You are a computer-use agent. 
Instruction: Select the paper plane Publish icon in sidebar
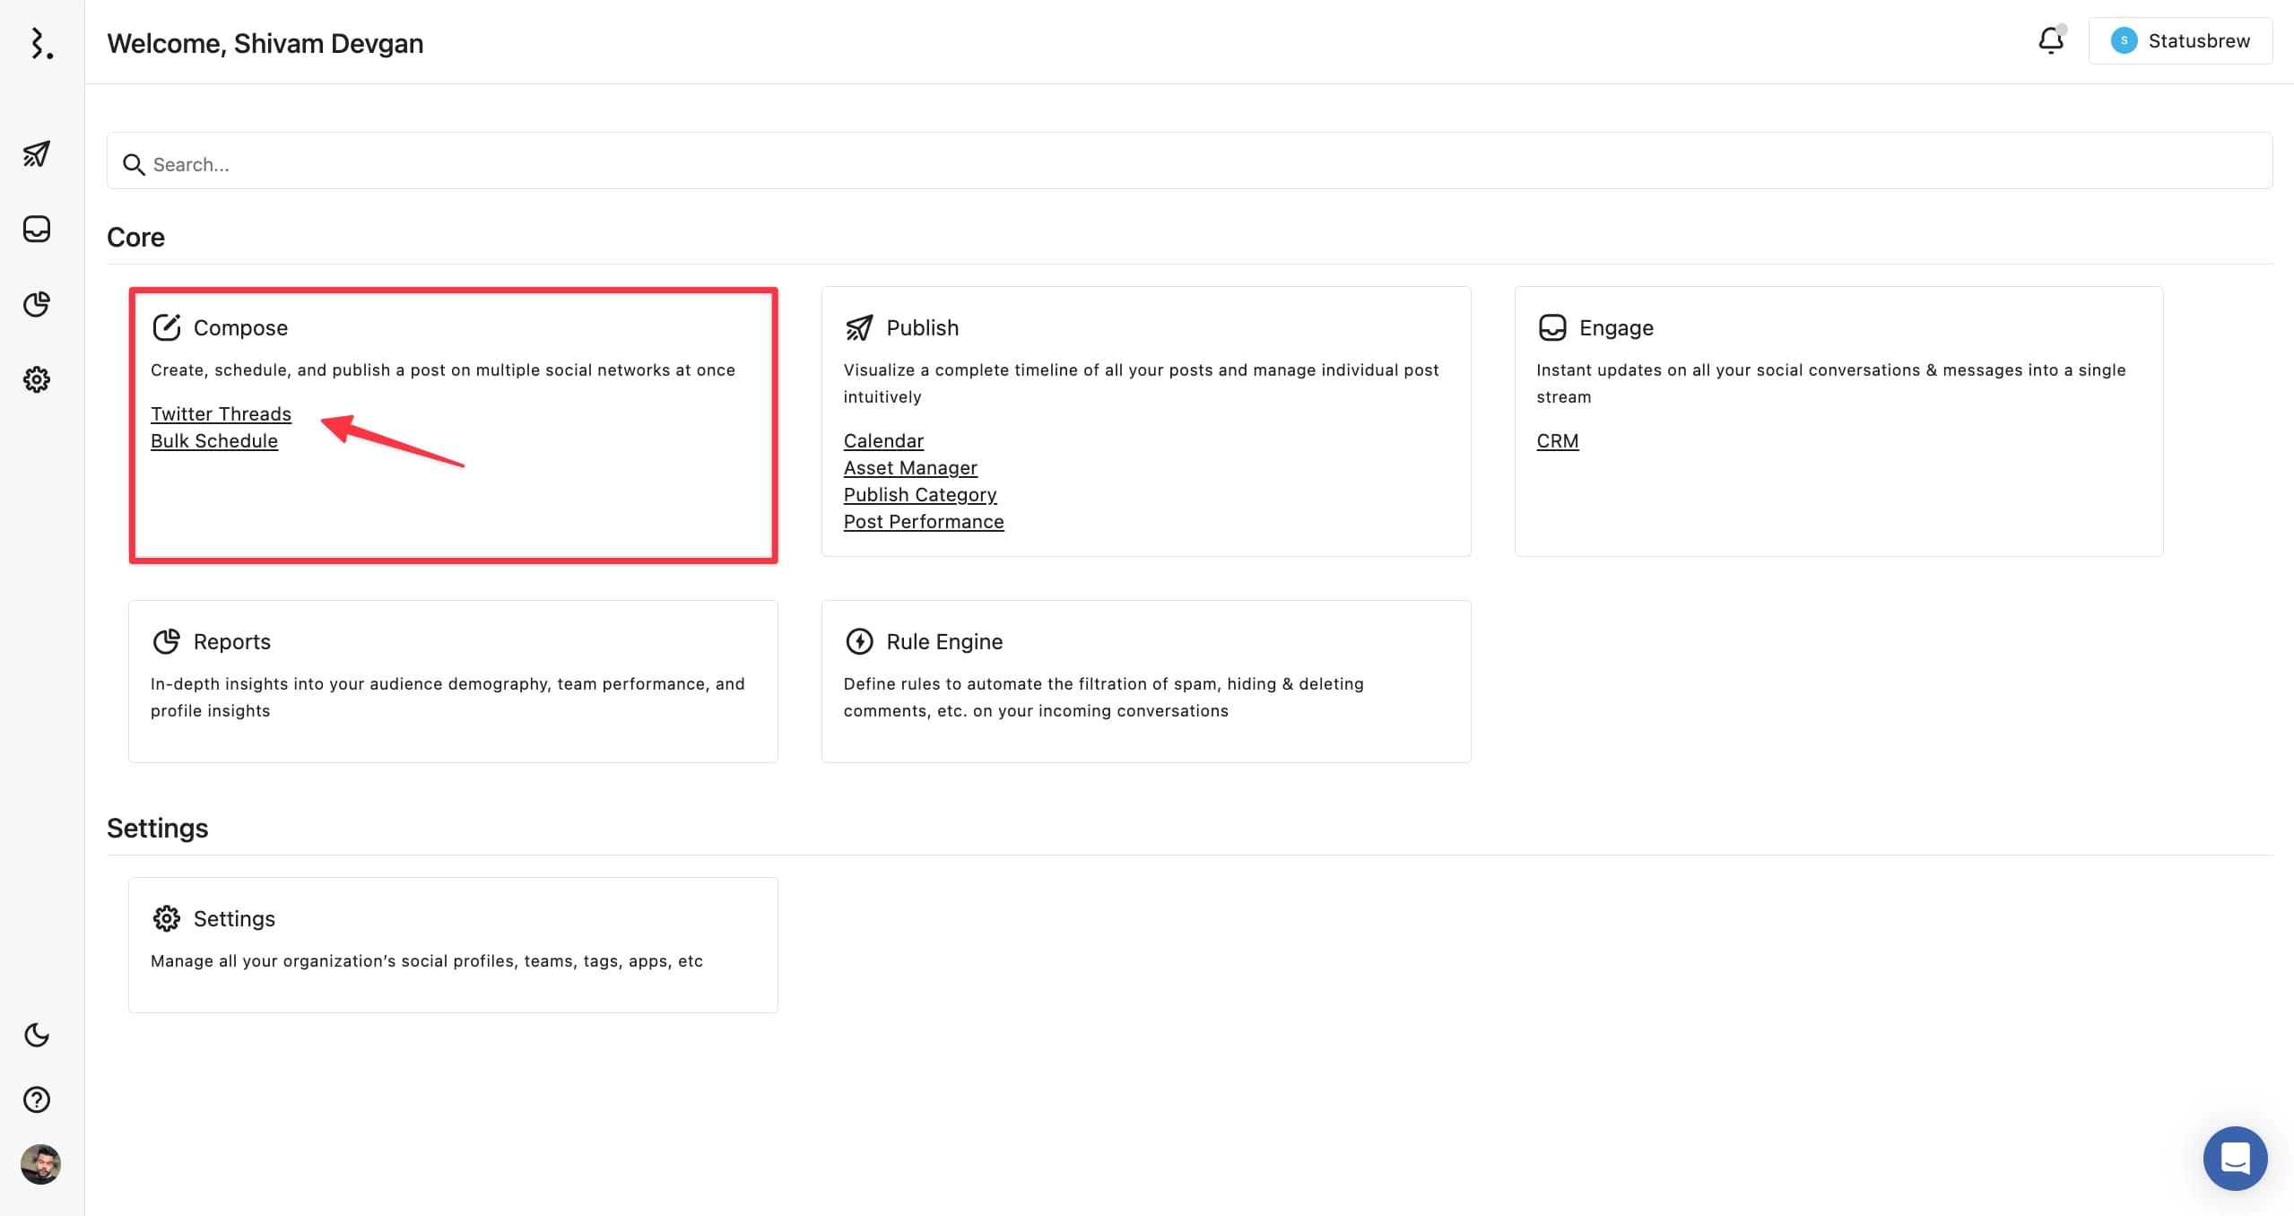click(x=36, y=154)
